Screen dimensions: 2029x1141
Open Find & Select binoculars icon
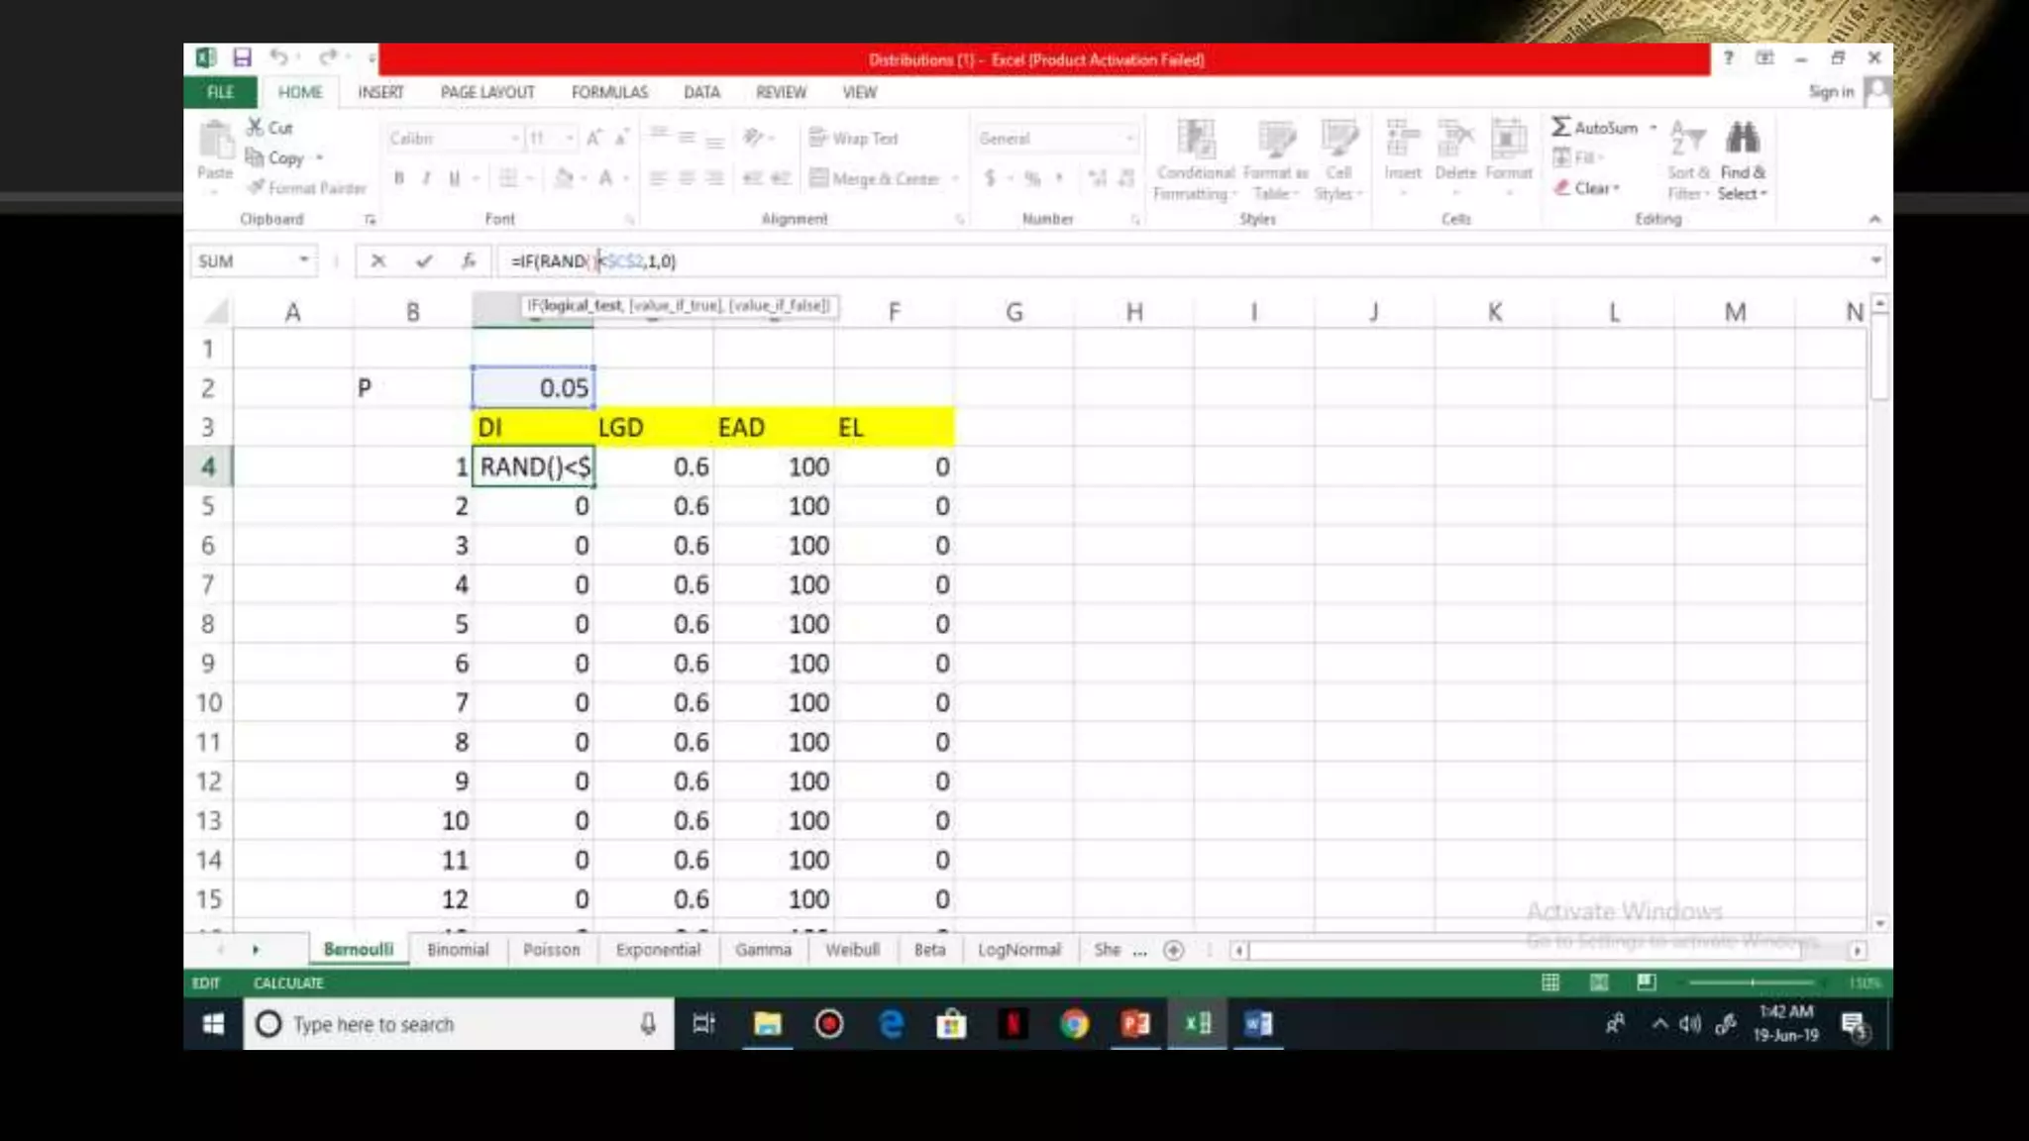(1742, 140)
